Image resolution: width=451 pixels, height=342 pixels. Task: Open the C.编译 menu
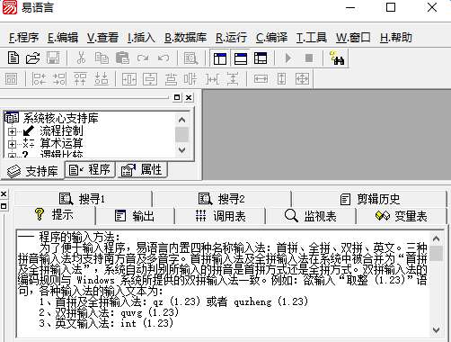[x=271, y=38]
